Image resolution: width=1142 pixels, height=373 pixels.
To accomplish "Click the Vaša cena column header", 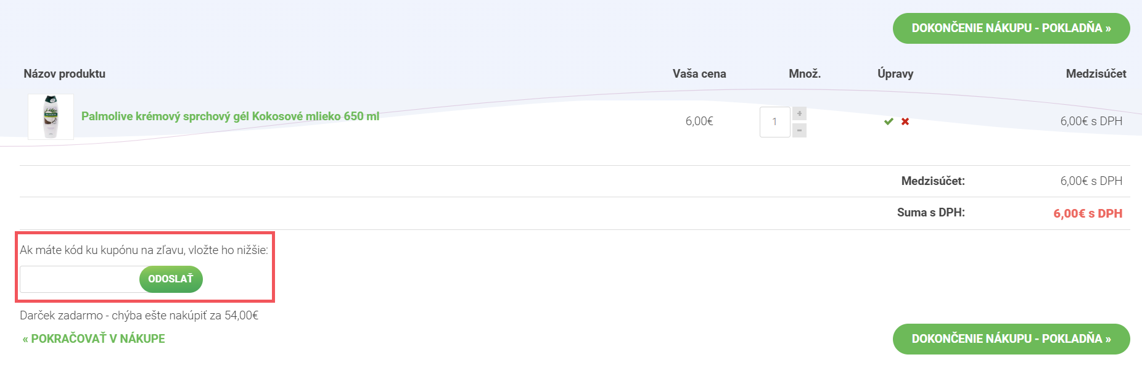I will 699,73.
